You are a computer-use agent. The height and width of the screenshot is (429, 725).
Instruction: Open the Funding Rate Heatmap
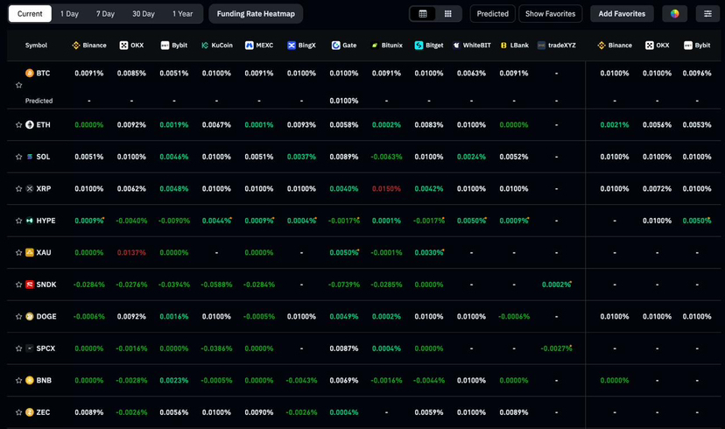(x=256, y=14)
